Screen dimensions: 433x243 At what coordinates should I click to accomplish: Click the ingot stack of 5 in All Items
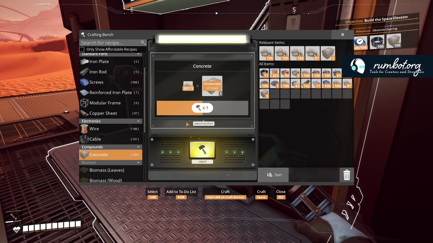[x=296, y=73]
